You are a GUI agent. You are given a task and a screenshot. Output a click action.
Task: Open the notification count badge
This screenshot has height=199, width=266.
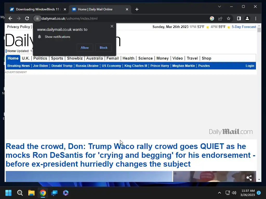coord(259,193)
